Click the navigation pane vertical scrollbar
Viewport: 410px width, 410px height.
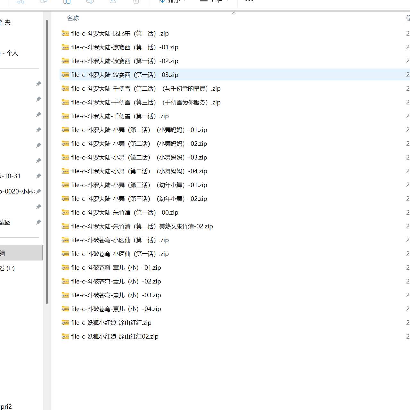[47, 162]
